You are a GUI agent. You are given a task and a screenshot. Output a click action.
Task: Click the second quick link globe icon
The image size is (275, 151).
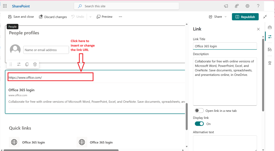coord(82,142)
